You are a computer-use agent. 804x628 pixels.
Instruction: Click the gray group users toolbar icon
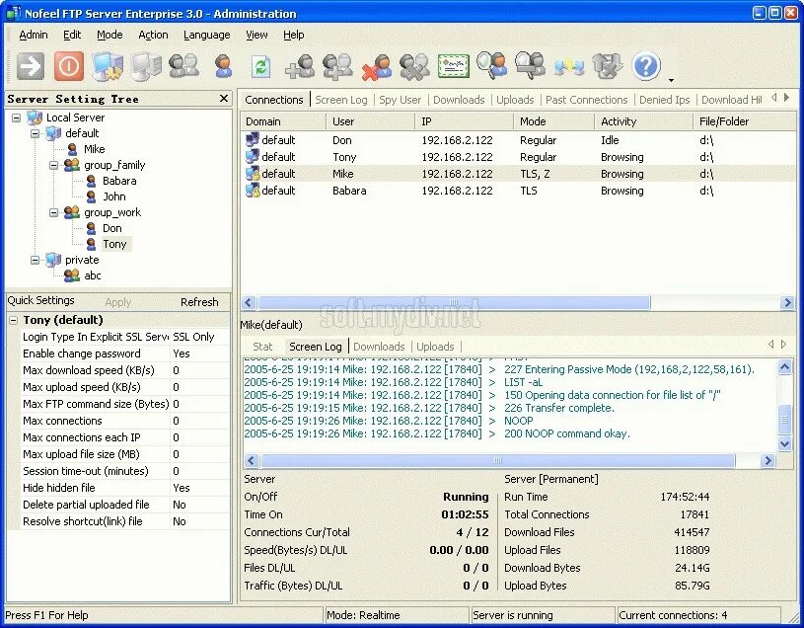[x=184, y=66]
